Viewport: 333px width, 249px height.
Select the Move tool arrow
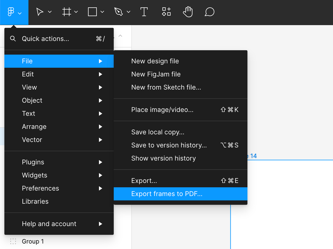(40, 12)
